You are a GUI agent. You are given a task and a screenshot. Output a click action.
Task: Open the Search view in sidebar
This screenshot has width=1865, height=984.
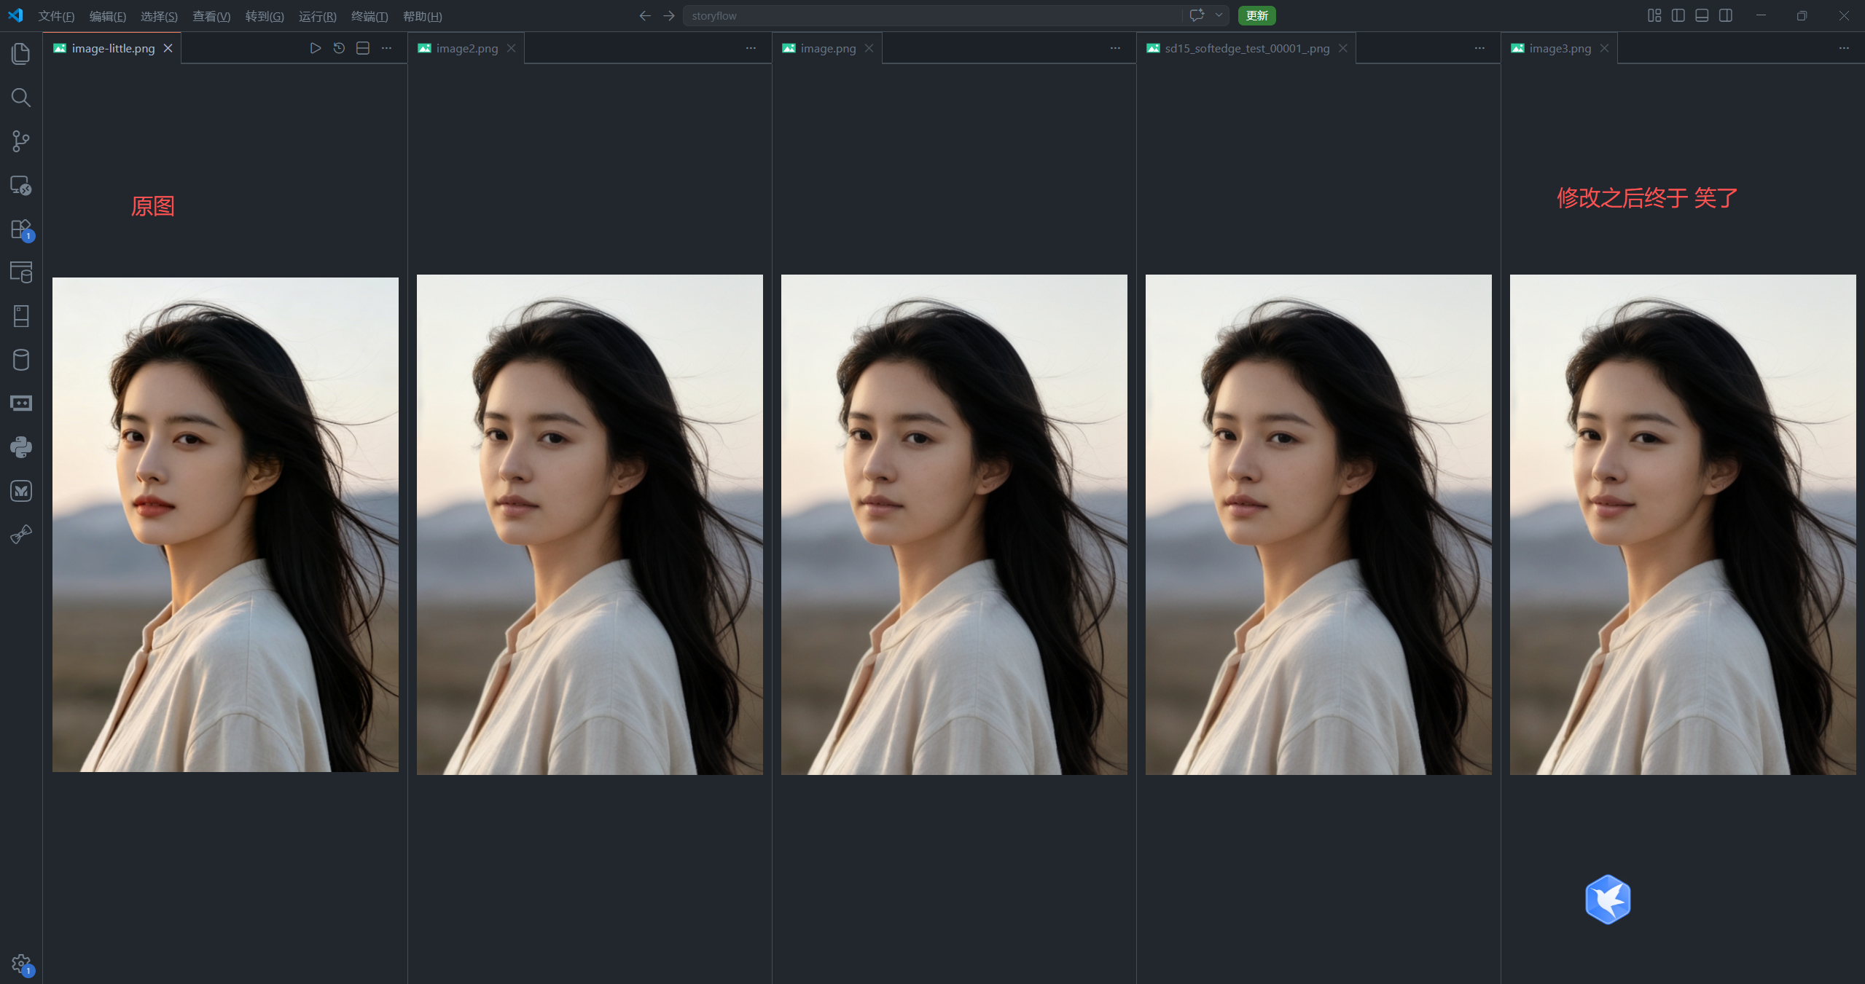[21, 98]
